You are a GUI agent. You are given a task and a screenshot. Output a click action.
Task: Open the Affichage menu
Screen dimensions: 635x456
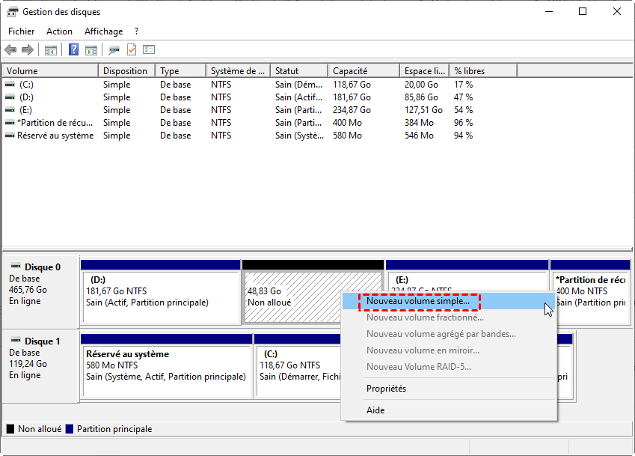coord(103,31)
